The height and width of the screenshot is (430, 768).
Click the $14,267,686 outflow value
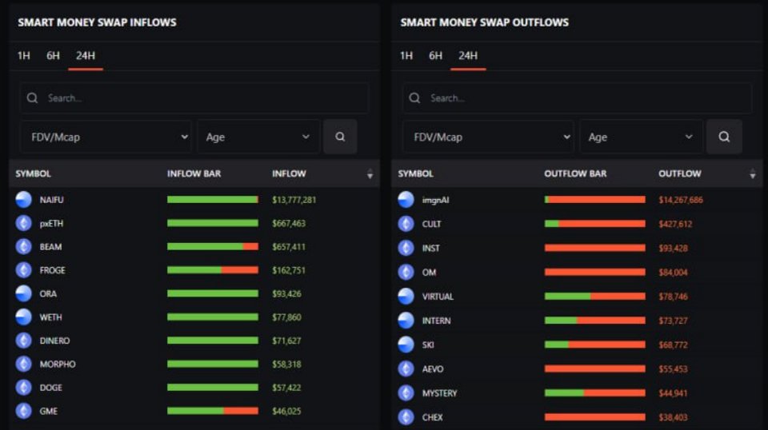pos(681,200)
